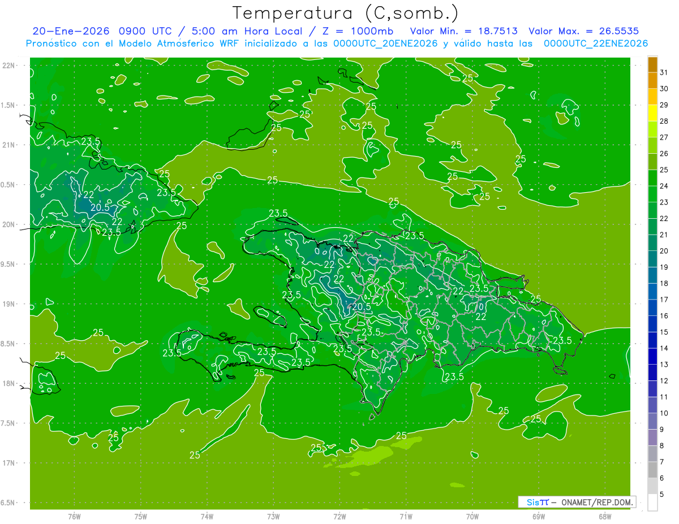Screen dimensions: 679x524
Task: Click the '68W' longitude axis label
Action: pos(605,517)
